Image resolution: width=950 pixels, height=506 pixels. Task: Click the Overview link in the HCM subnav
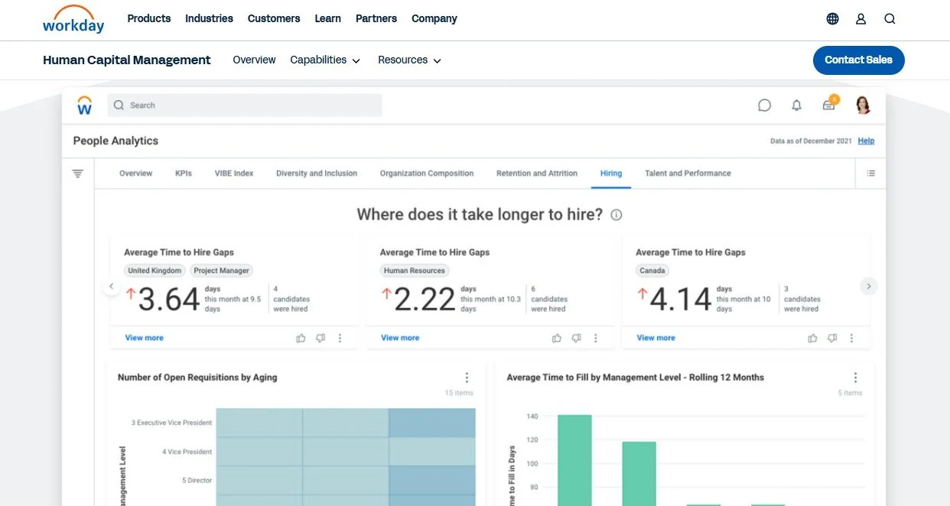tap(254, 60)
